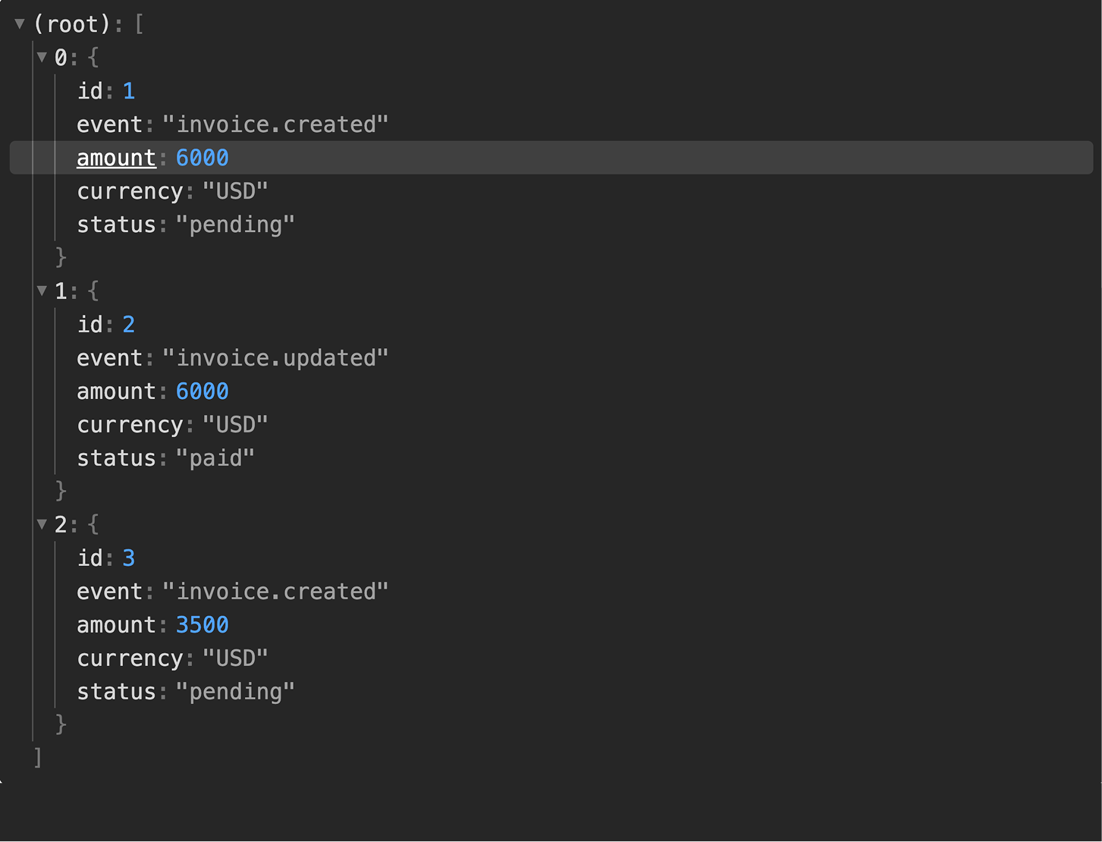Click the "invoice.updated" event value
This screenshot has width=1102, height=842.
click(x=275, y=358)
